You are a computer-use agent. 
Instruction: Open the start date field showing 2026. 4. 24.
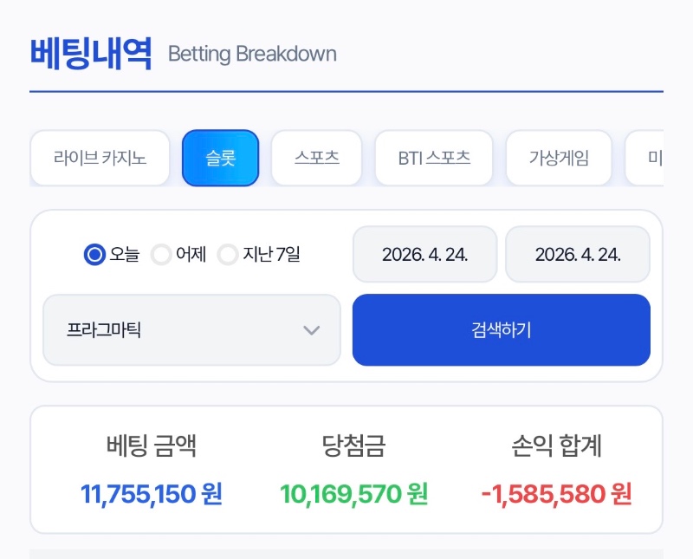pyautogui.click(x=424, y=253)
